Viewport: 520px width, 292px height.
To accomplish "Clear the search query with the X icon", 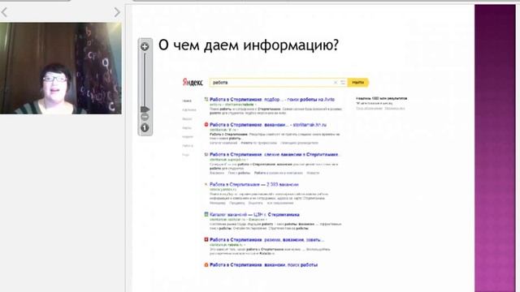I will coord(336,83).
